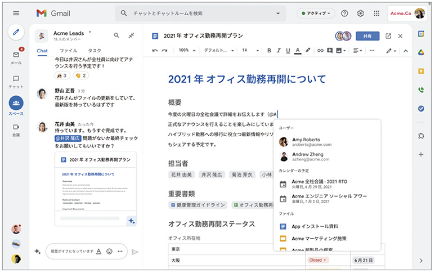Image resolution: width=435 pixels, height=273 pixels.
Task: Open Calendar in the side panel
Action: point(421,34)
